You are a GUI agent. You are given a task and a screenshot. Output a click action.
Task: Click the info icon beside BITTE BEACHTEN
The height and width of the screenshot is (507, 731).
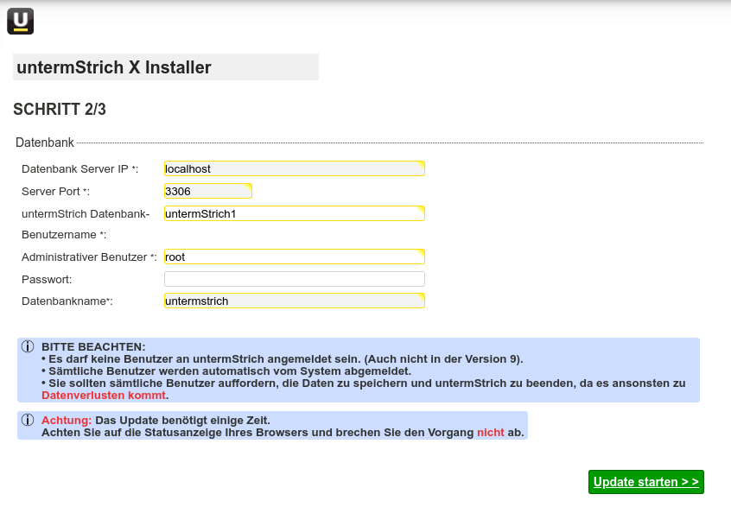(x=28, y=346)
